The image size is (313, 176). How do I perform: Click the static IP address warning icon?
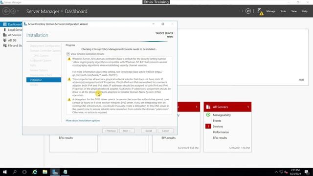69,79
